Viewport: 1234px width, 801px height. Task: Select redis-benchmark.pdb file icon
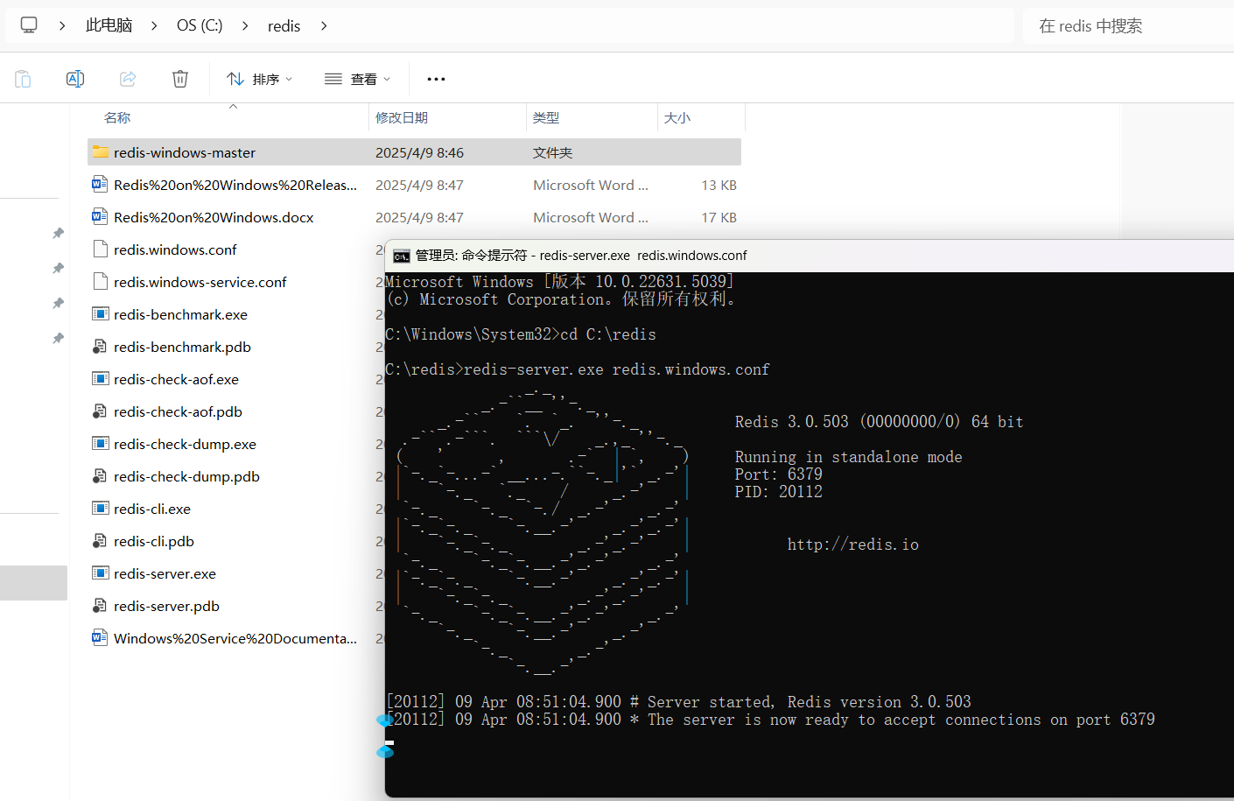pyautogui.click(x=100, y=346)
